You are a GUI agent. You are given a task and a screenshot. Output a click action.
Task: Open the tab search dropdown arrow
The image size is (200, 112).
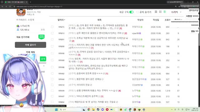pyautogui.click(x=2, y=2)
